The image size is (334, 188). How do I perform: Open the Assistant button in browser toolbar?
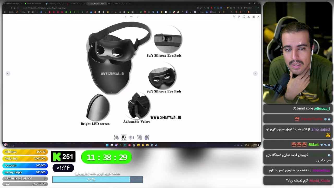pyautogui.click(x=248, y=8)
